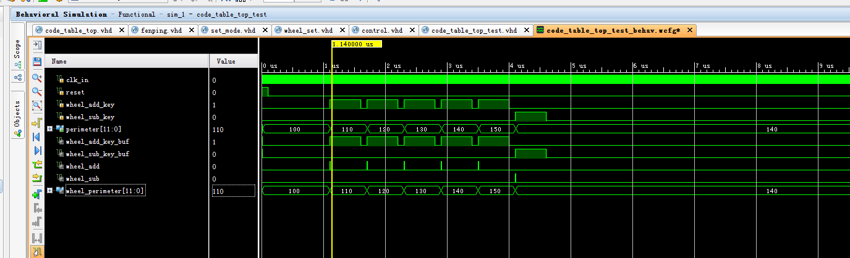Close the code_table_top_test.vhd tab
Image resolution: width=850 pixels, height=258 pixels.
coord(526,30)
